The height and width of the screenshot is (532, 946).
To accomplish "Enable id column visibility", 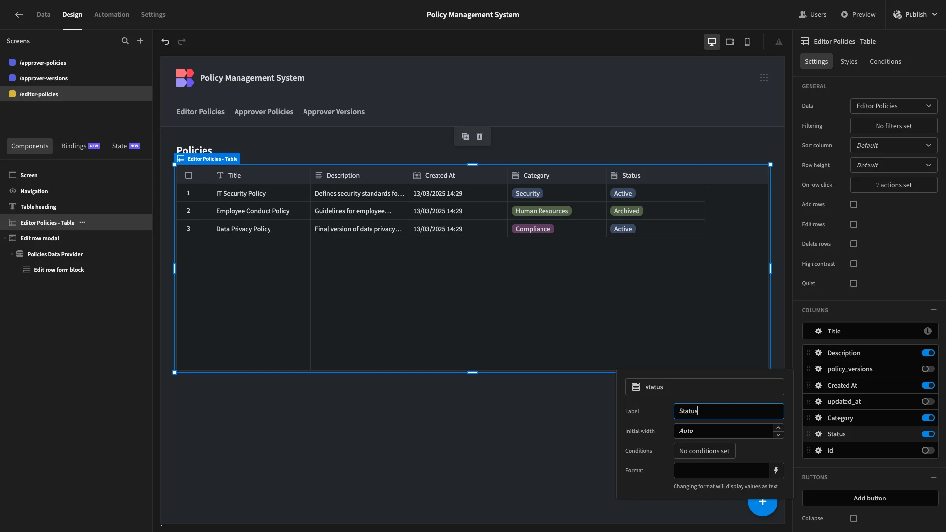I will [x=928, y=450].
